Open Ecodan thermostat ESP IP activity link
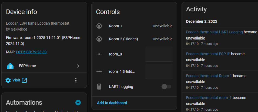This screenshot has height=112, width=258. click(x=208, y=54)
